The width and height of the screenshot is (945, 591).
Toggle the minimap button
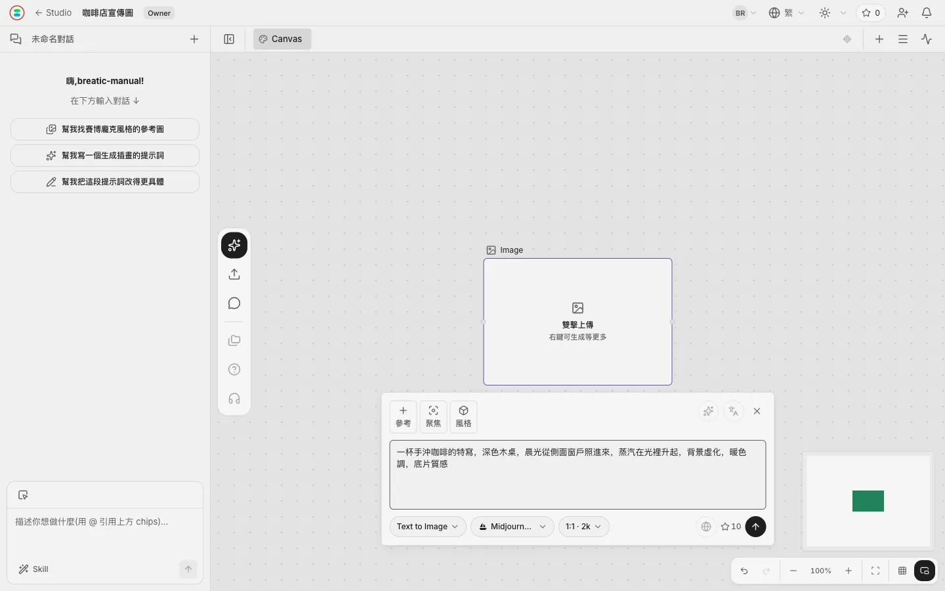coord(925,571)
